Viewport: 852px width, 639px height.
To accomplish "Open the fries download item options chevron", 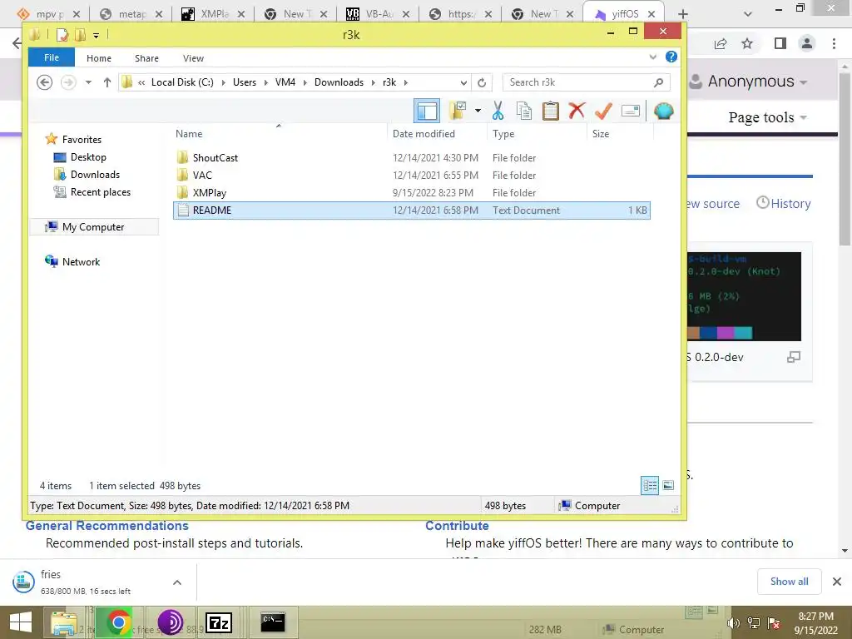I will click(177, 582).
